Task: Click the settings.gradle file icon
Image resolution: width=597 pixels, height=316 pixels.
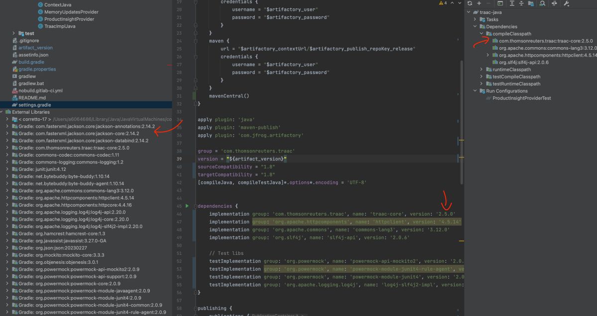Action: coord(14,105)
